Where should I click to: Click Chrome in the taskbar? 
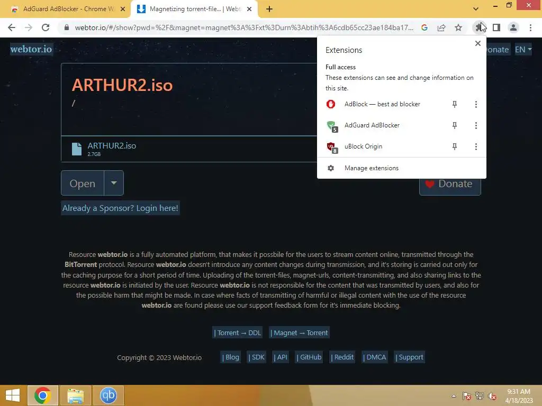click(43, 395)
